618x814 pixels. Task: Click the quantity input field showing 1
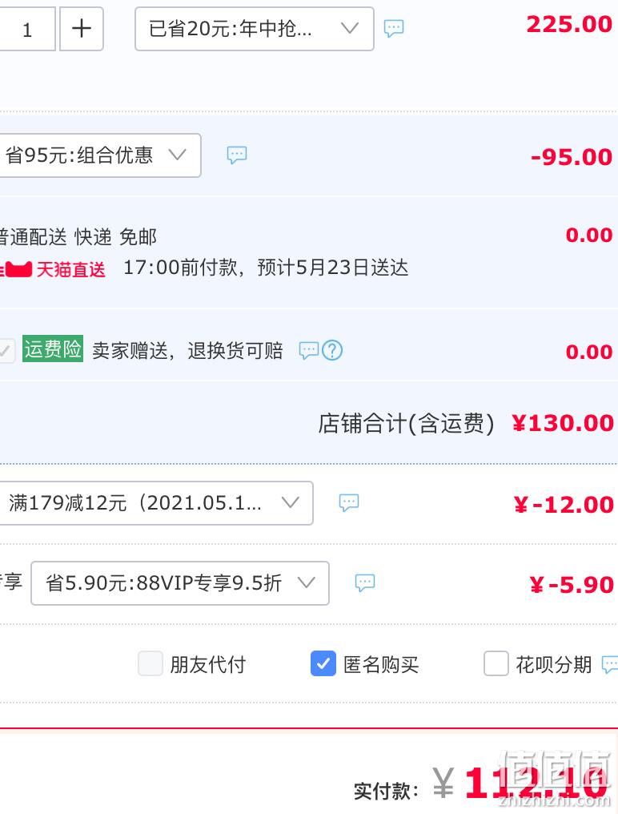pyautogui.click(x=27, y=29)
